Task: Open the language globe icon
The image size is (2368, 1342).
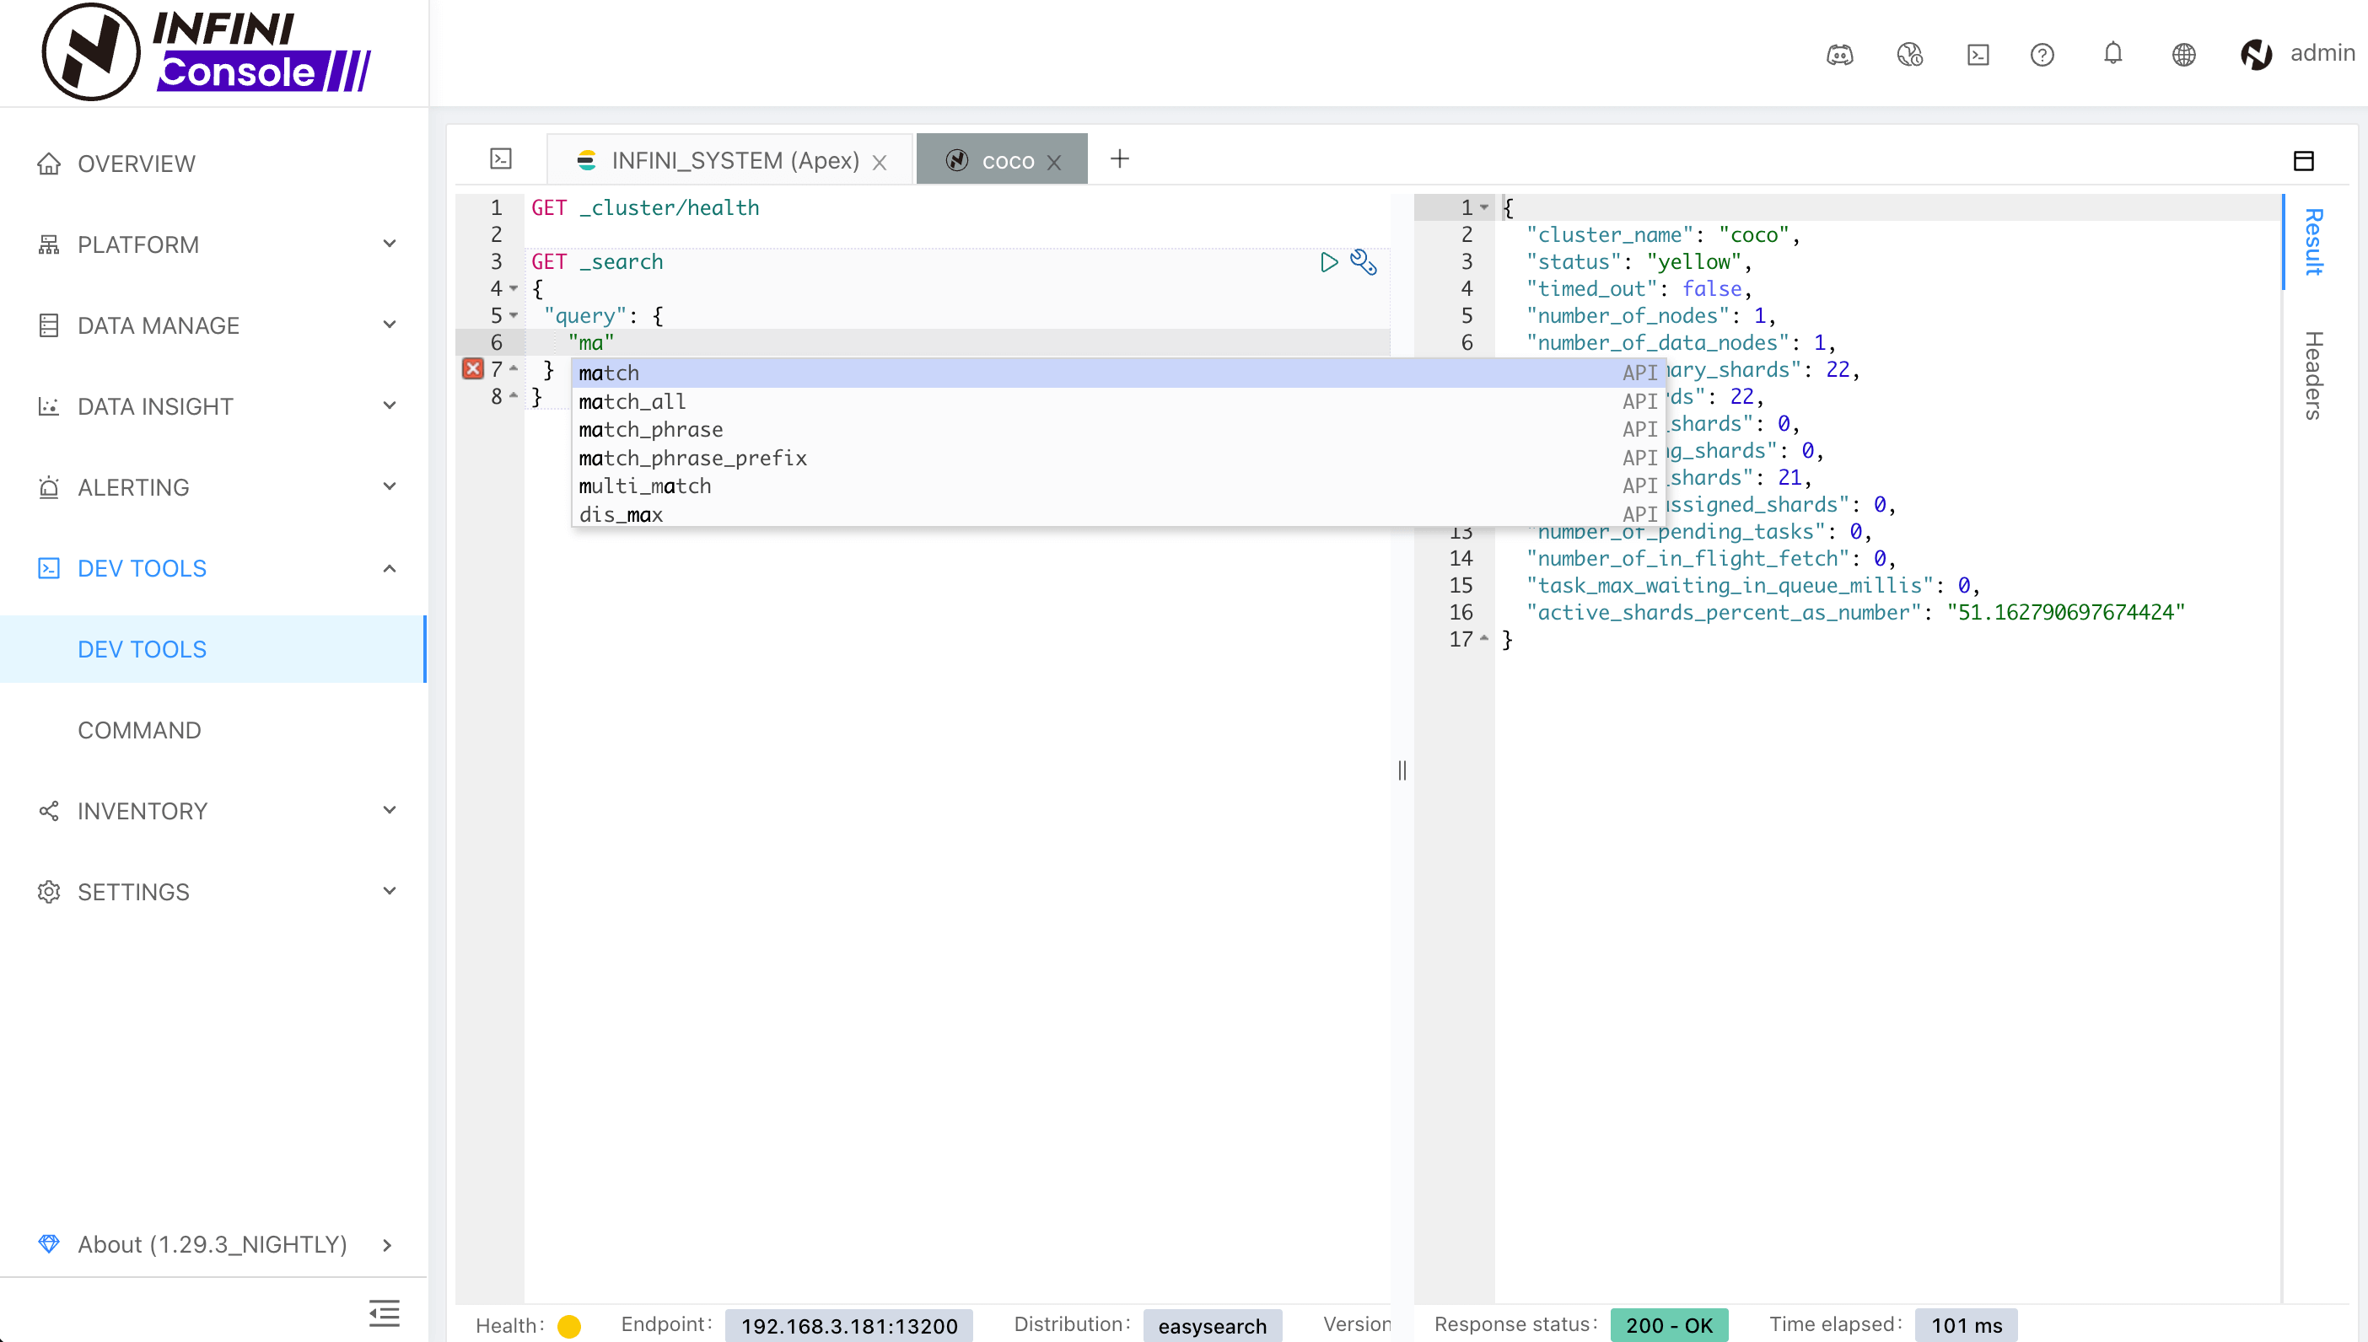Action: point(2182,55)
